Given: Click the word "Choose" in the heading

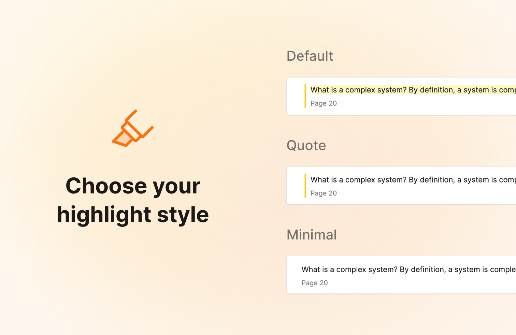Looking at the screenshot, I should point(106,186).
